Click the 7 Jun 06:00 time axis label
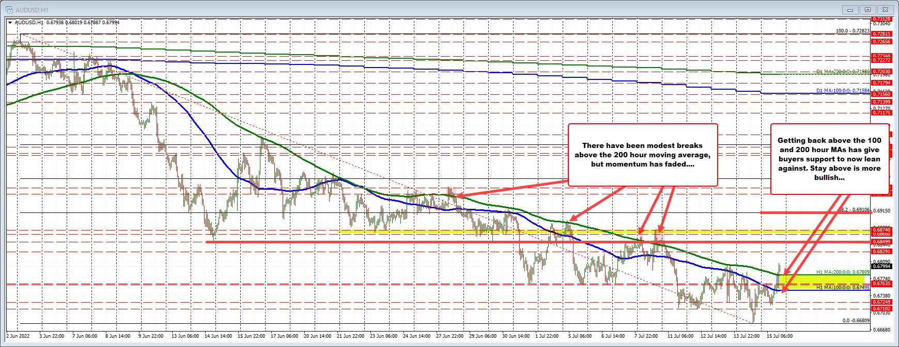The width and height of the screenshot is (899, 347). [84, 336]
